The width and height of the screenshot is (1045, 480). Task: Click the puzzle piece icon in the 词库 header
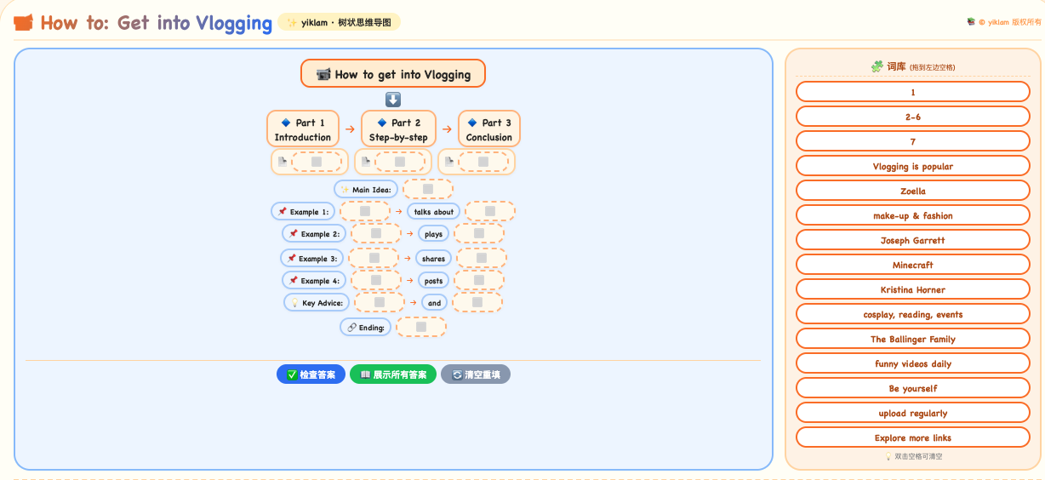tap(877, 66)
